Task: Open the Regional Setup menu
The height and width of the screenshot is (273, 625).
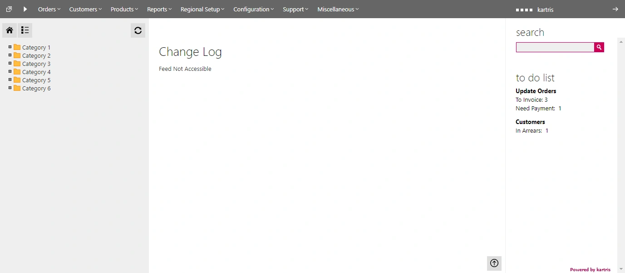Action: [x=202, y=9]
